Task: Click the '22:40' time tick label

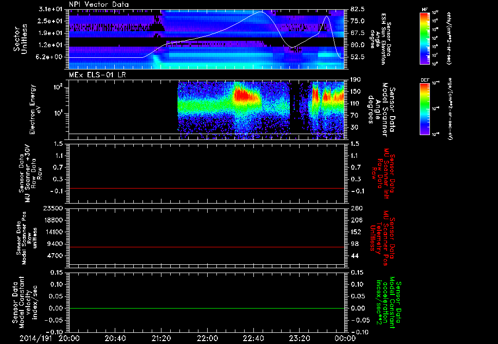Action: [253, 338]
